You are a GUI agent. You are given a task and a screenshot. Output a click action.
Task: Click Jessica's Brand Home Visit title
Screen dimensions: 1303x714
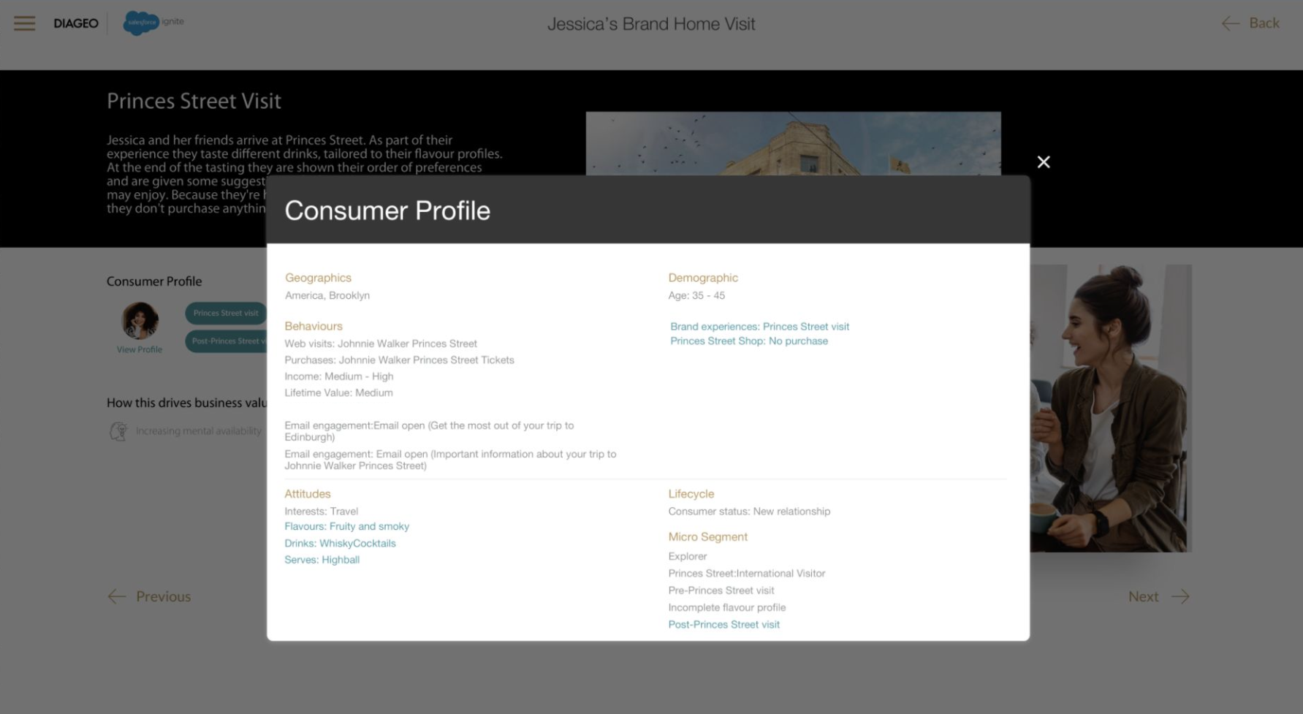[651, 24]
